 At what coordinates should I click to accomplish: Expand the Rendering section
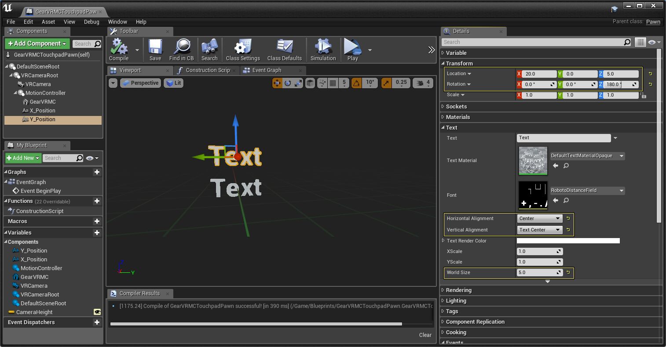point(458,290)
